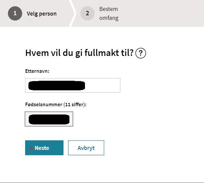Switch to the Bestem omfang step
Viewport: 204px width, 183px height.
click(108, 14)
